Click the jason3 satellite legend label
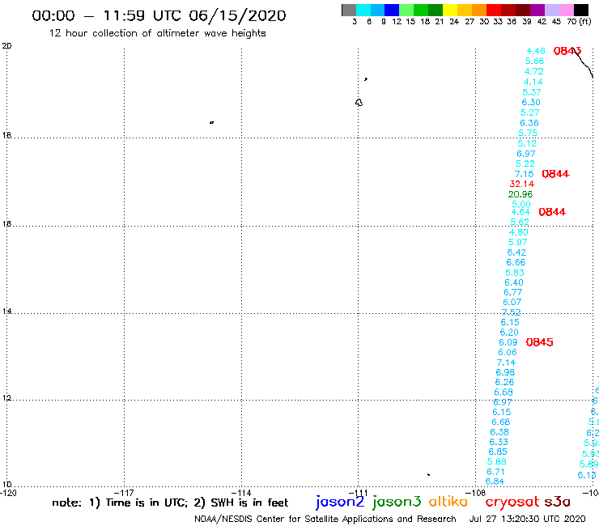The image size is (599, 526). [x=397, y=502]
